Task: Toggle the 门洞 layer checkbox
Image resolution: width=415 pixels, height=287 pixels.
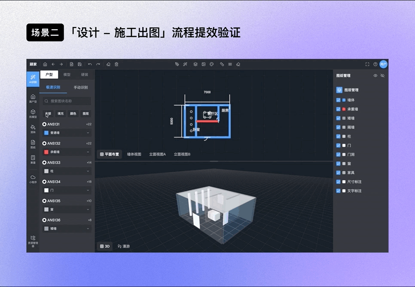Action: pos(338,154)
